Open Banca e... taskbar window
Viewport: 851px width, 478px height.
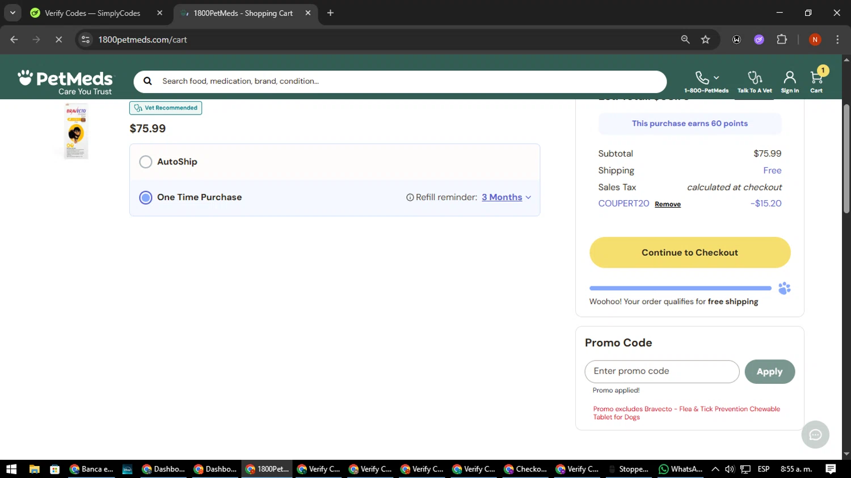[x=91, y=469]
